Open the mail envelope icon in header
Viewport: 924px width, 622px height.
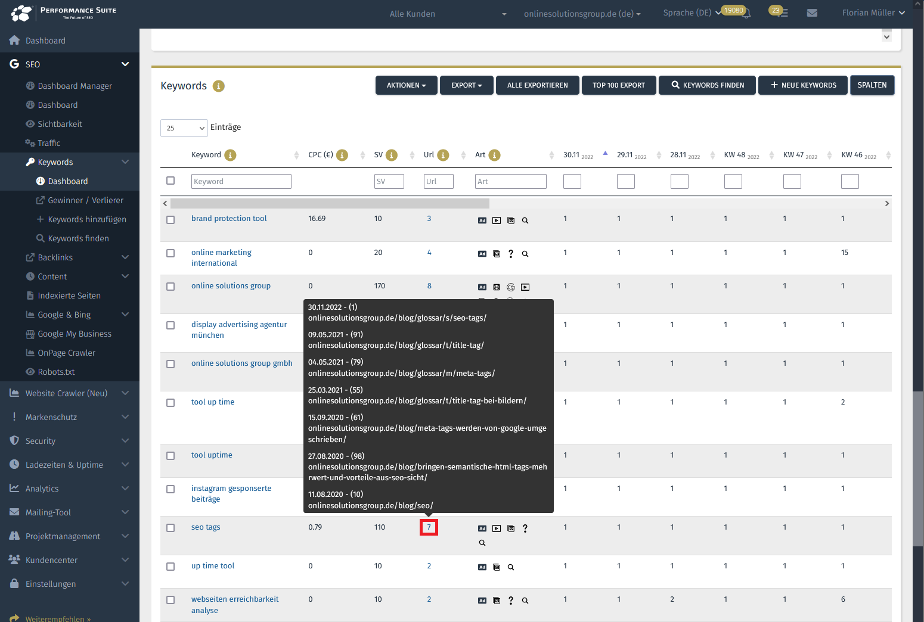(x=812, y=13)
